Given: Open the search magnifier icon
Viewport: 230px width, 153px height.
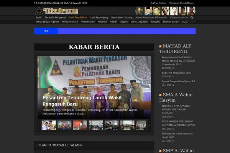Looking at the screenshot, I should pos(192,18).
